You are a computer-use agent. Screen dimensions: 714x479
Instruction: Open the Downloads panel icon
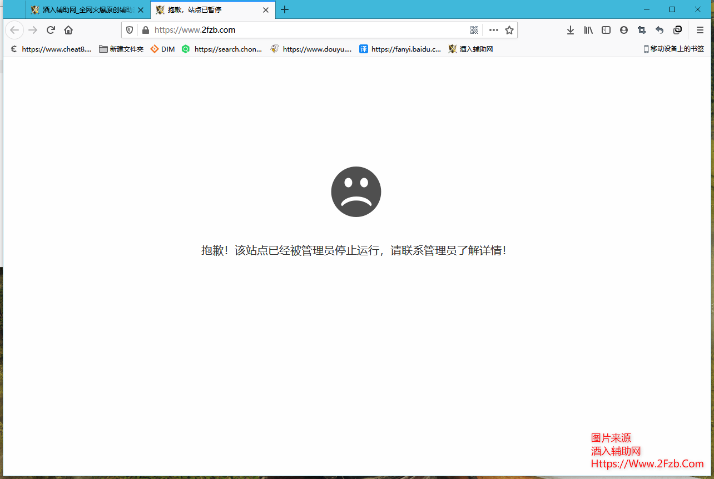(570, 30)
